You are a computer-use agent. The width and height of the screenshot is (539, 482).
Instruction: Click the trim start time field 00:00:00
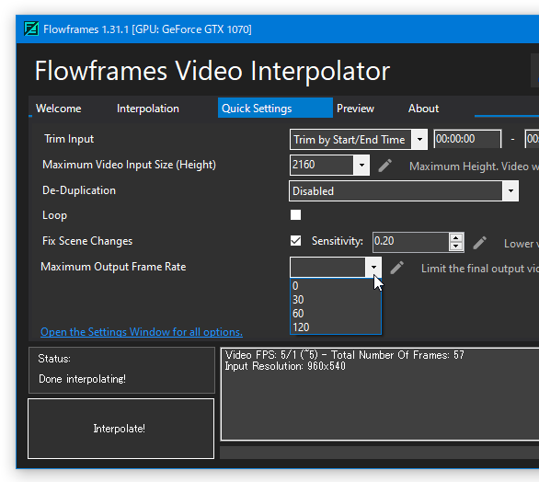[x=467, y=139]
